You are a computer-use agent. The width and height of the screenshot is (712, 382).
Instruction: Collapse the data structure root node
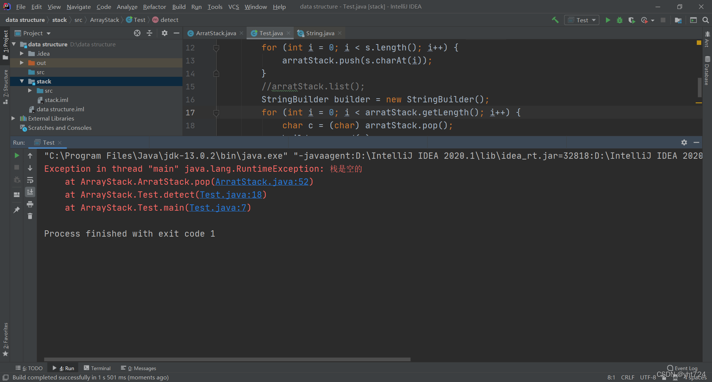click(x=13, y=44)
